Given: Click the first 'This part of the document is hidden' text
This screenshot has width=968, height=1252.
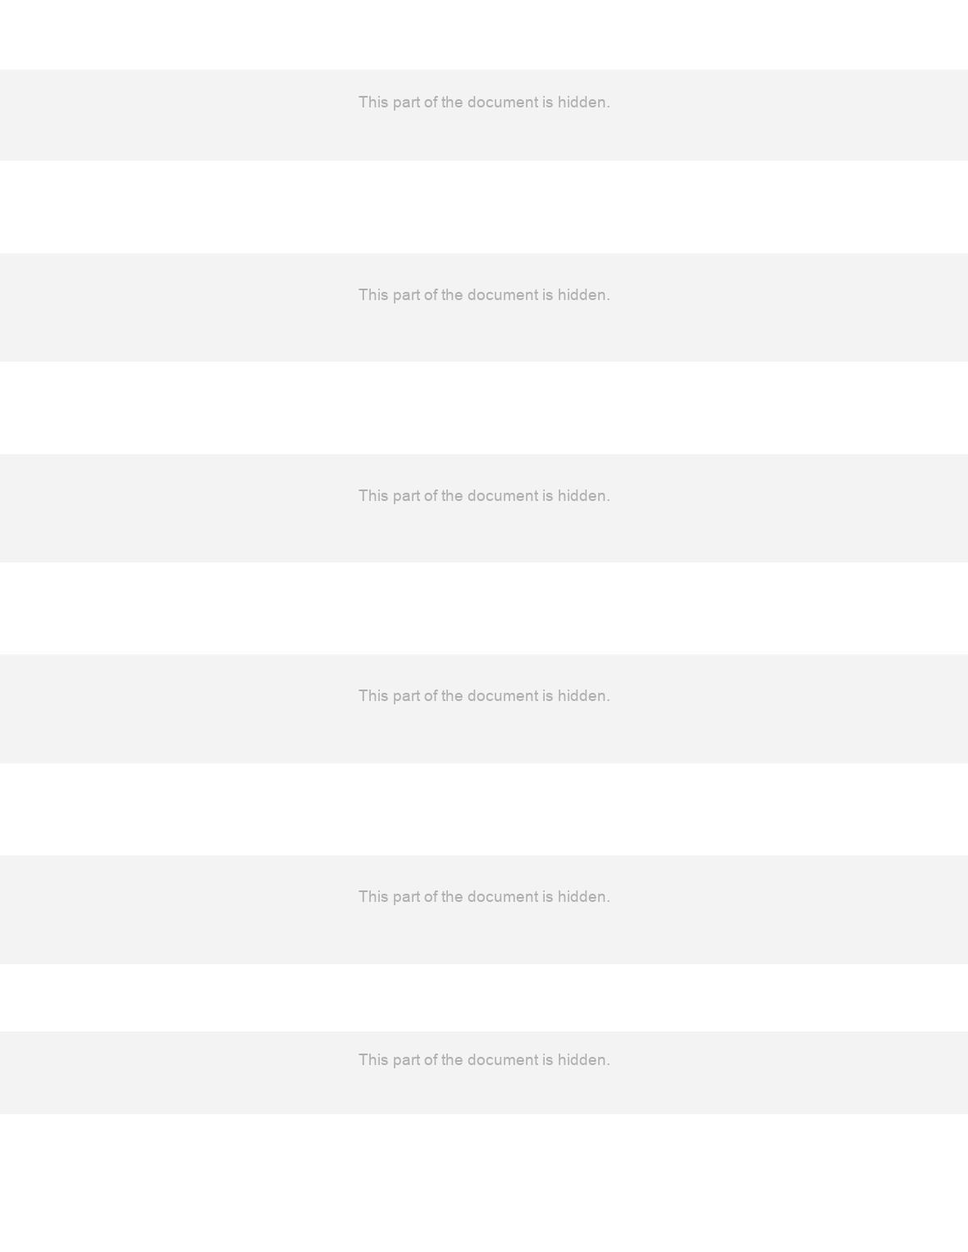Looking at the screenshot, I should [x=484, y=102].
